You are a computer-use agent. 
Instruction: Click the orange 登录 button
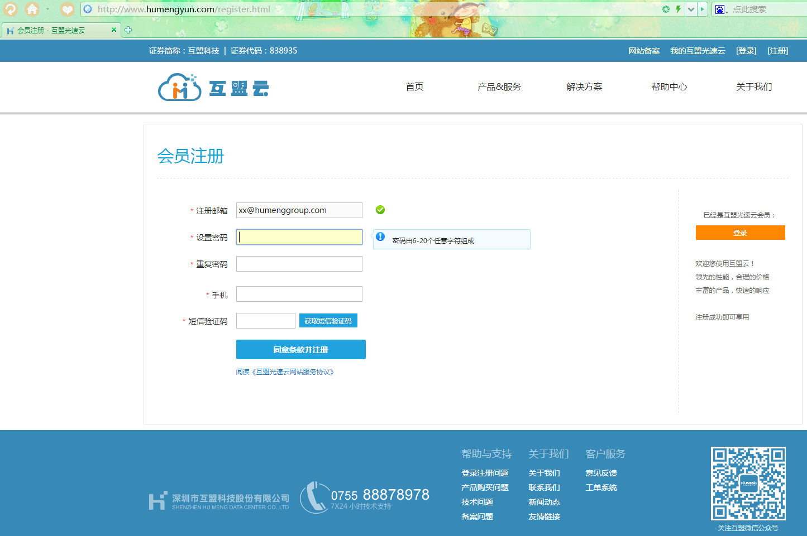click(740, 233)
